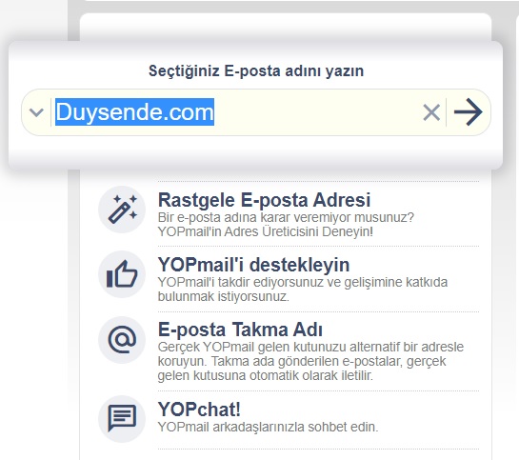Viewport: 519px width, 460px height.
Task: Click 'Bir e-posta adına karar veremiyor musunuz?' text
Action: click(286, 217)
